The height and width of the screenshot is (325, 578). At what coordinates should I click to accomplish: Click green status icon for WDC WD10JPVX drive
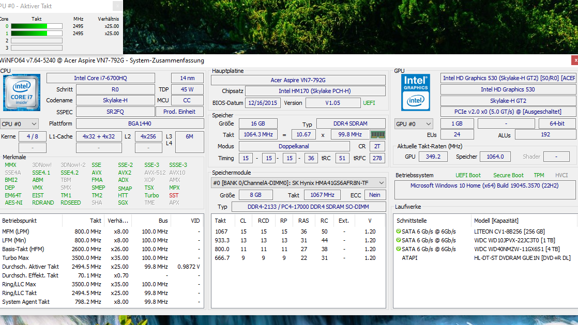coord(399,240)
